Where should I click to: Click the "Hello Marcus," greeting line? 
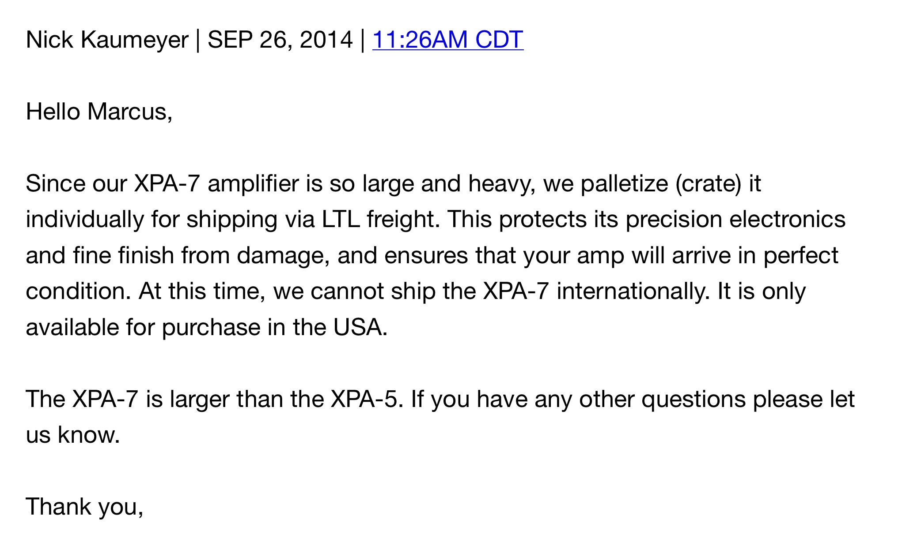(x=99, y=112)
